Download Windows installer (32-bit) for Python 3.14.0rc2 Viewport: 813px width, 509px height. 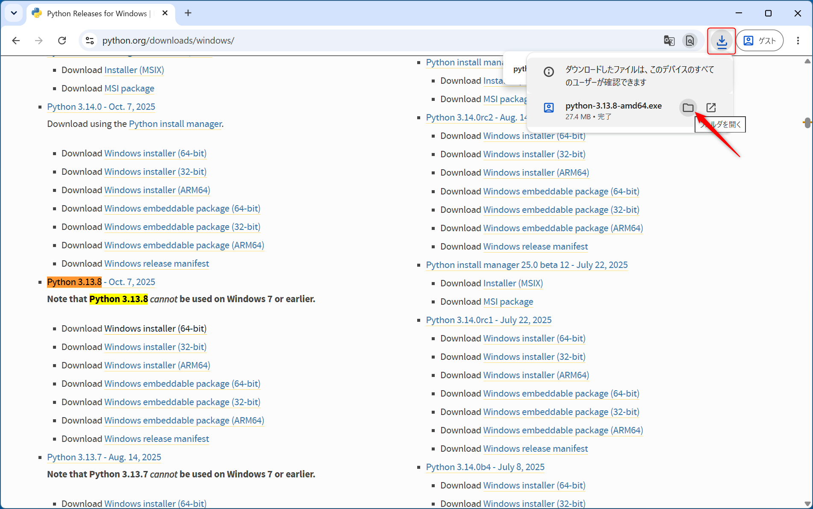[x=534, y=154]
